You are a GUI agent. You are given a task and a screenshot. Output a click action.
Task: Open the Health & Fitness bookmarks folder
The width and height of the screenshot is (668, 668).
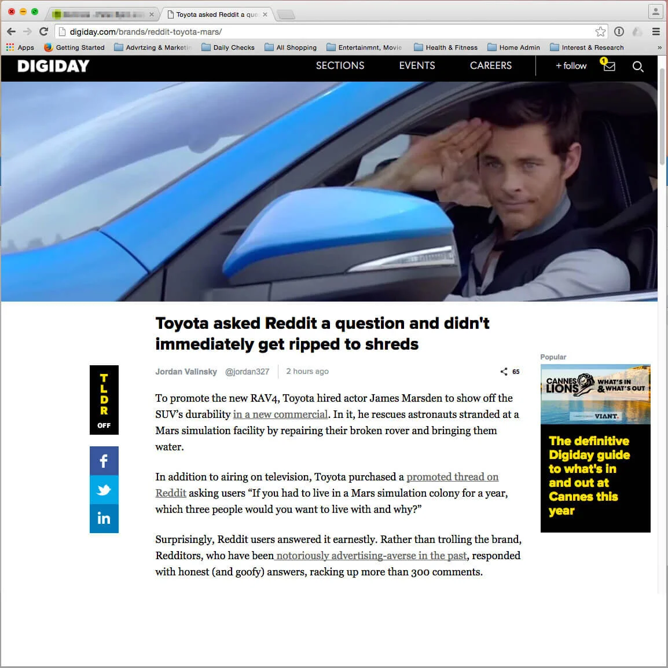point(446,47)
